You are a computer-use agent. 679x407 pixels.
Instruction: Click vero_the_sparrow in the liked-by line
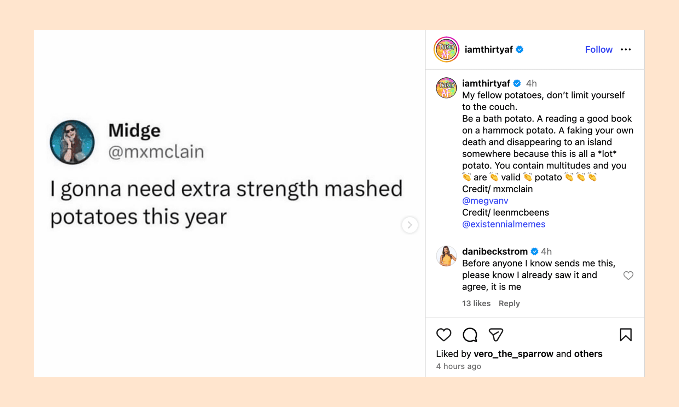pos(513,354)
